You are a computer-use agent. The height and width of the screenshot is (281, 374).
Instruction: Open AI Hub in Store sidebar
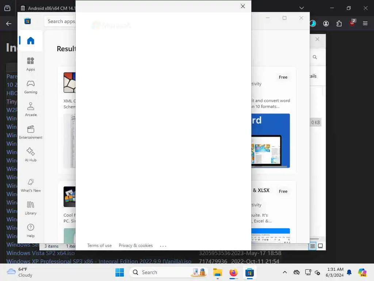pos(31,155)
